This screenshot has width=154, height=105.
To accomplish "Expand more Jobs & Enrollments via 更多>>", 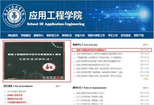I will (x=59, y=86).
